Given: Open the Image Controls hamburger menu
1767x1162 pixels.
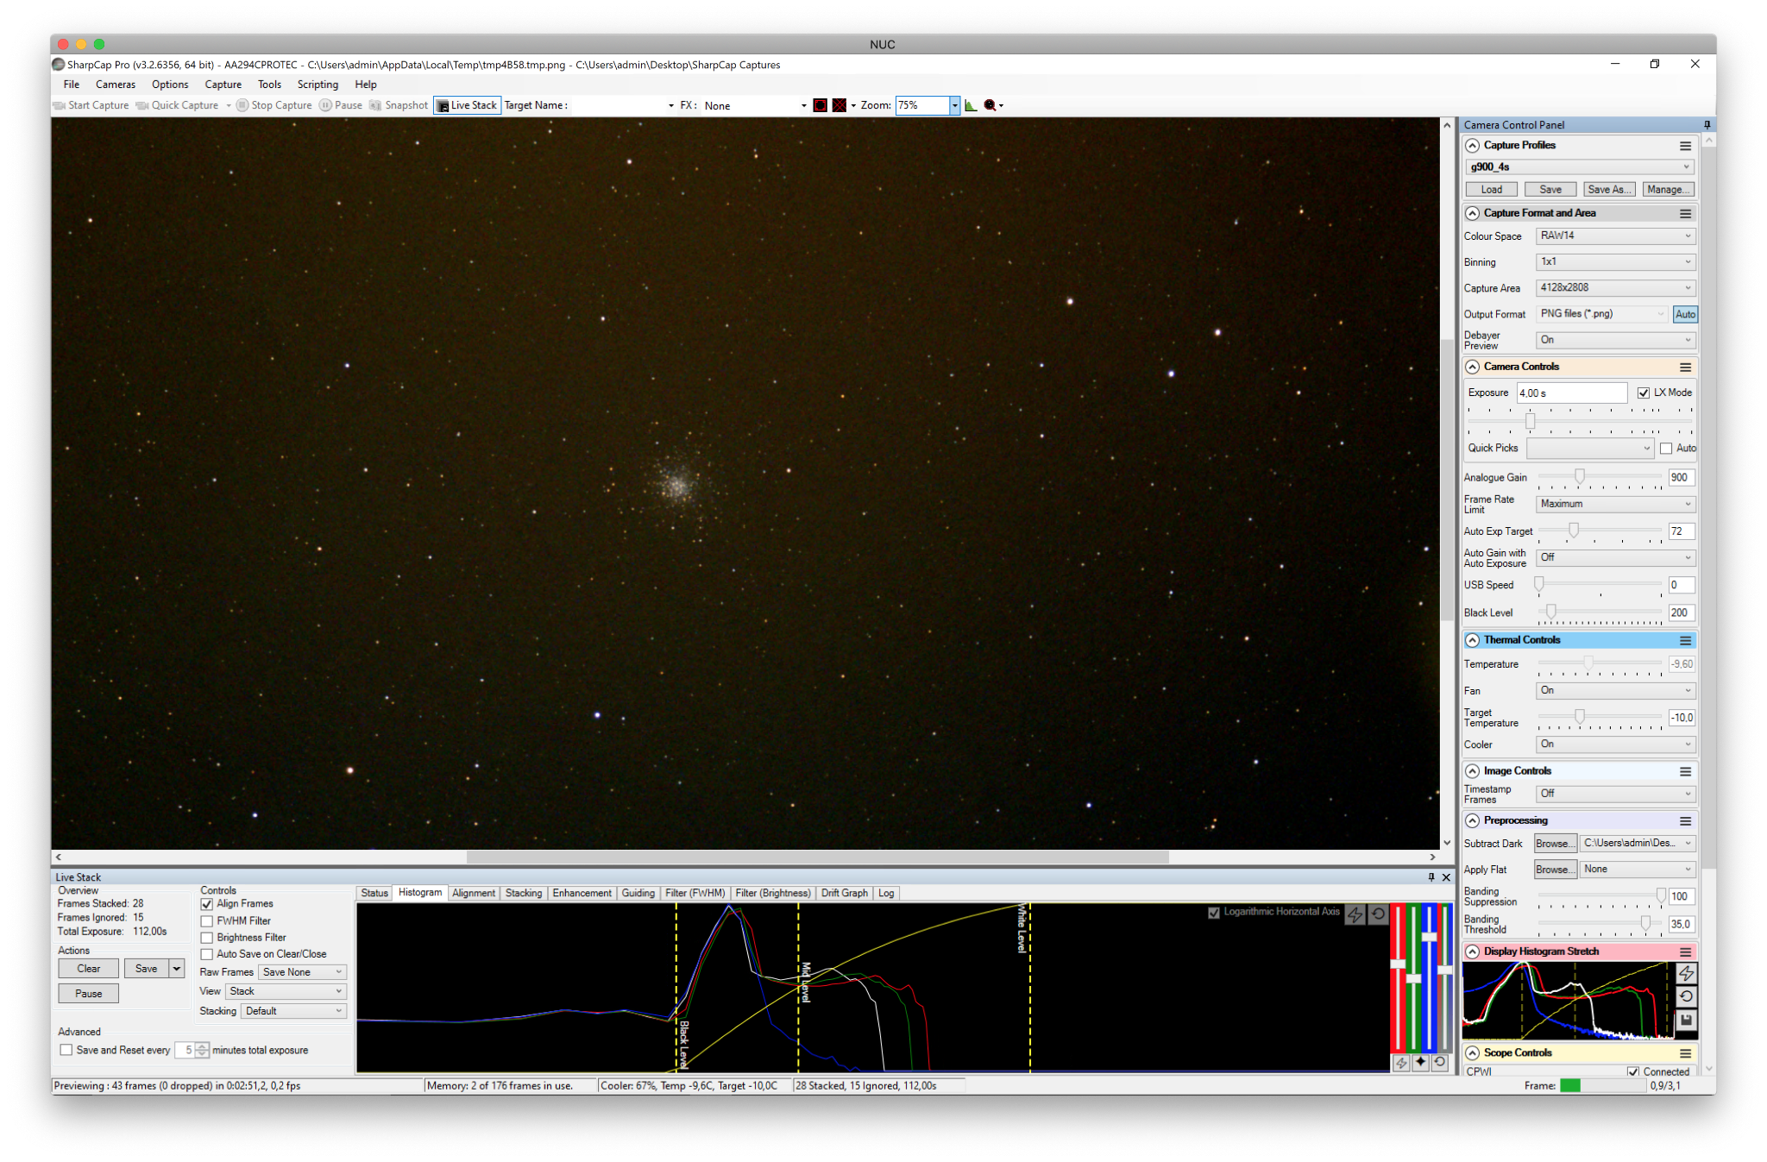Looking at the screenshot, I should (x=1685, y=771).
